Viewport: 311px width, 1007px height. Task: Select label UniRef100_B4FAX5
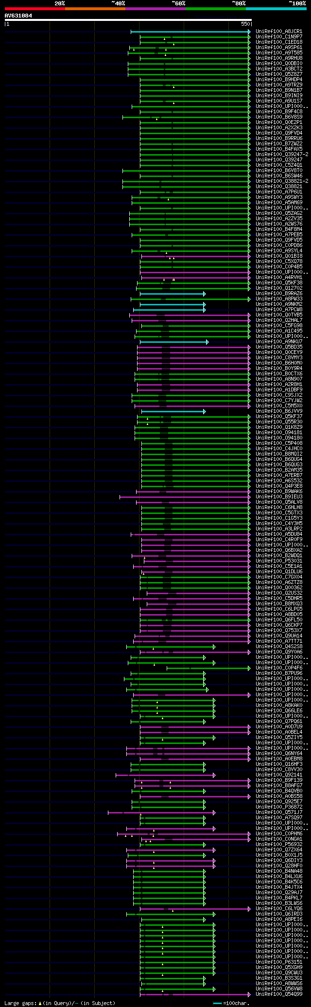(279, 149)
